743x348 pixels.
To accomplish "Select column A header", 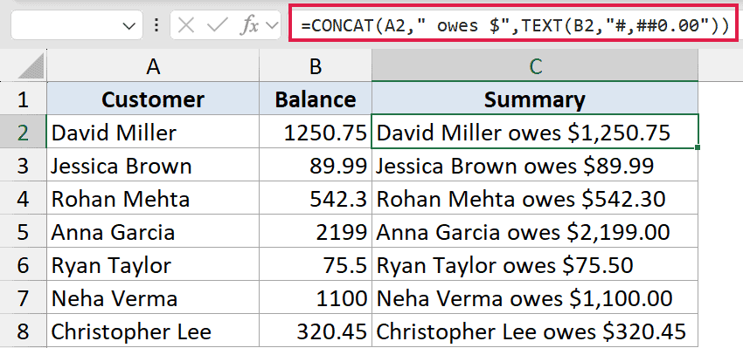I will [153, 66].
